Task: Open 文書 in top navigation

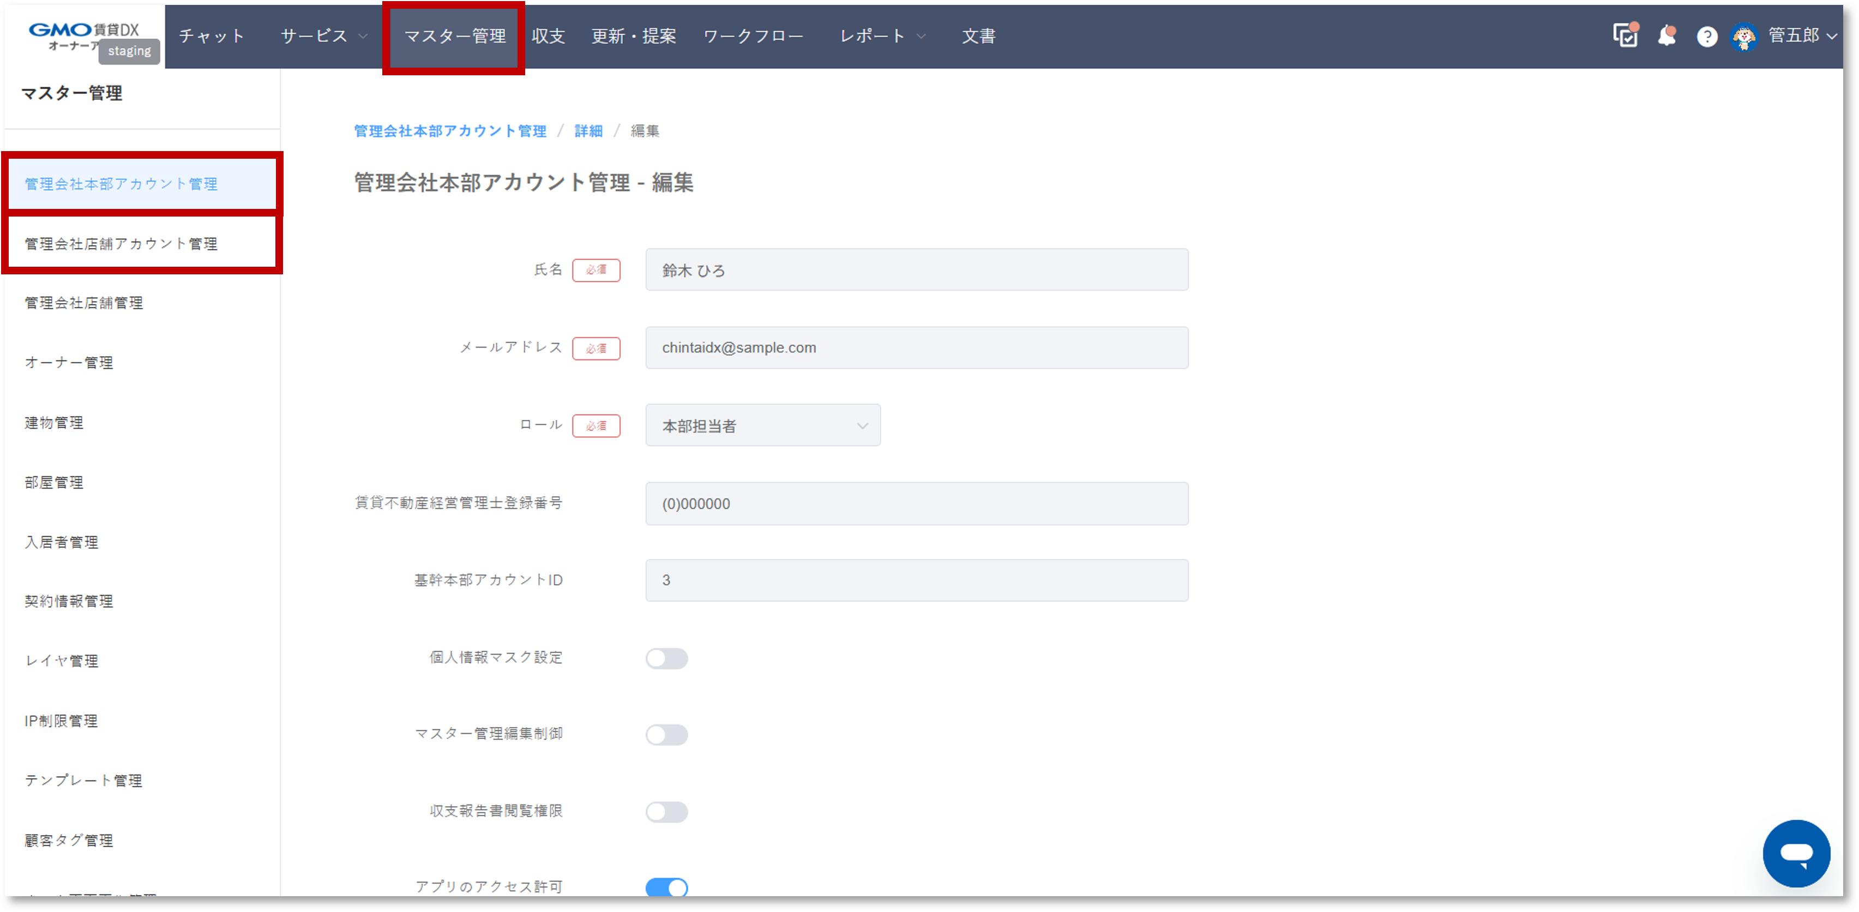Action: 978,36
